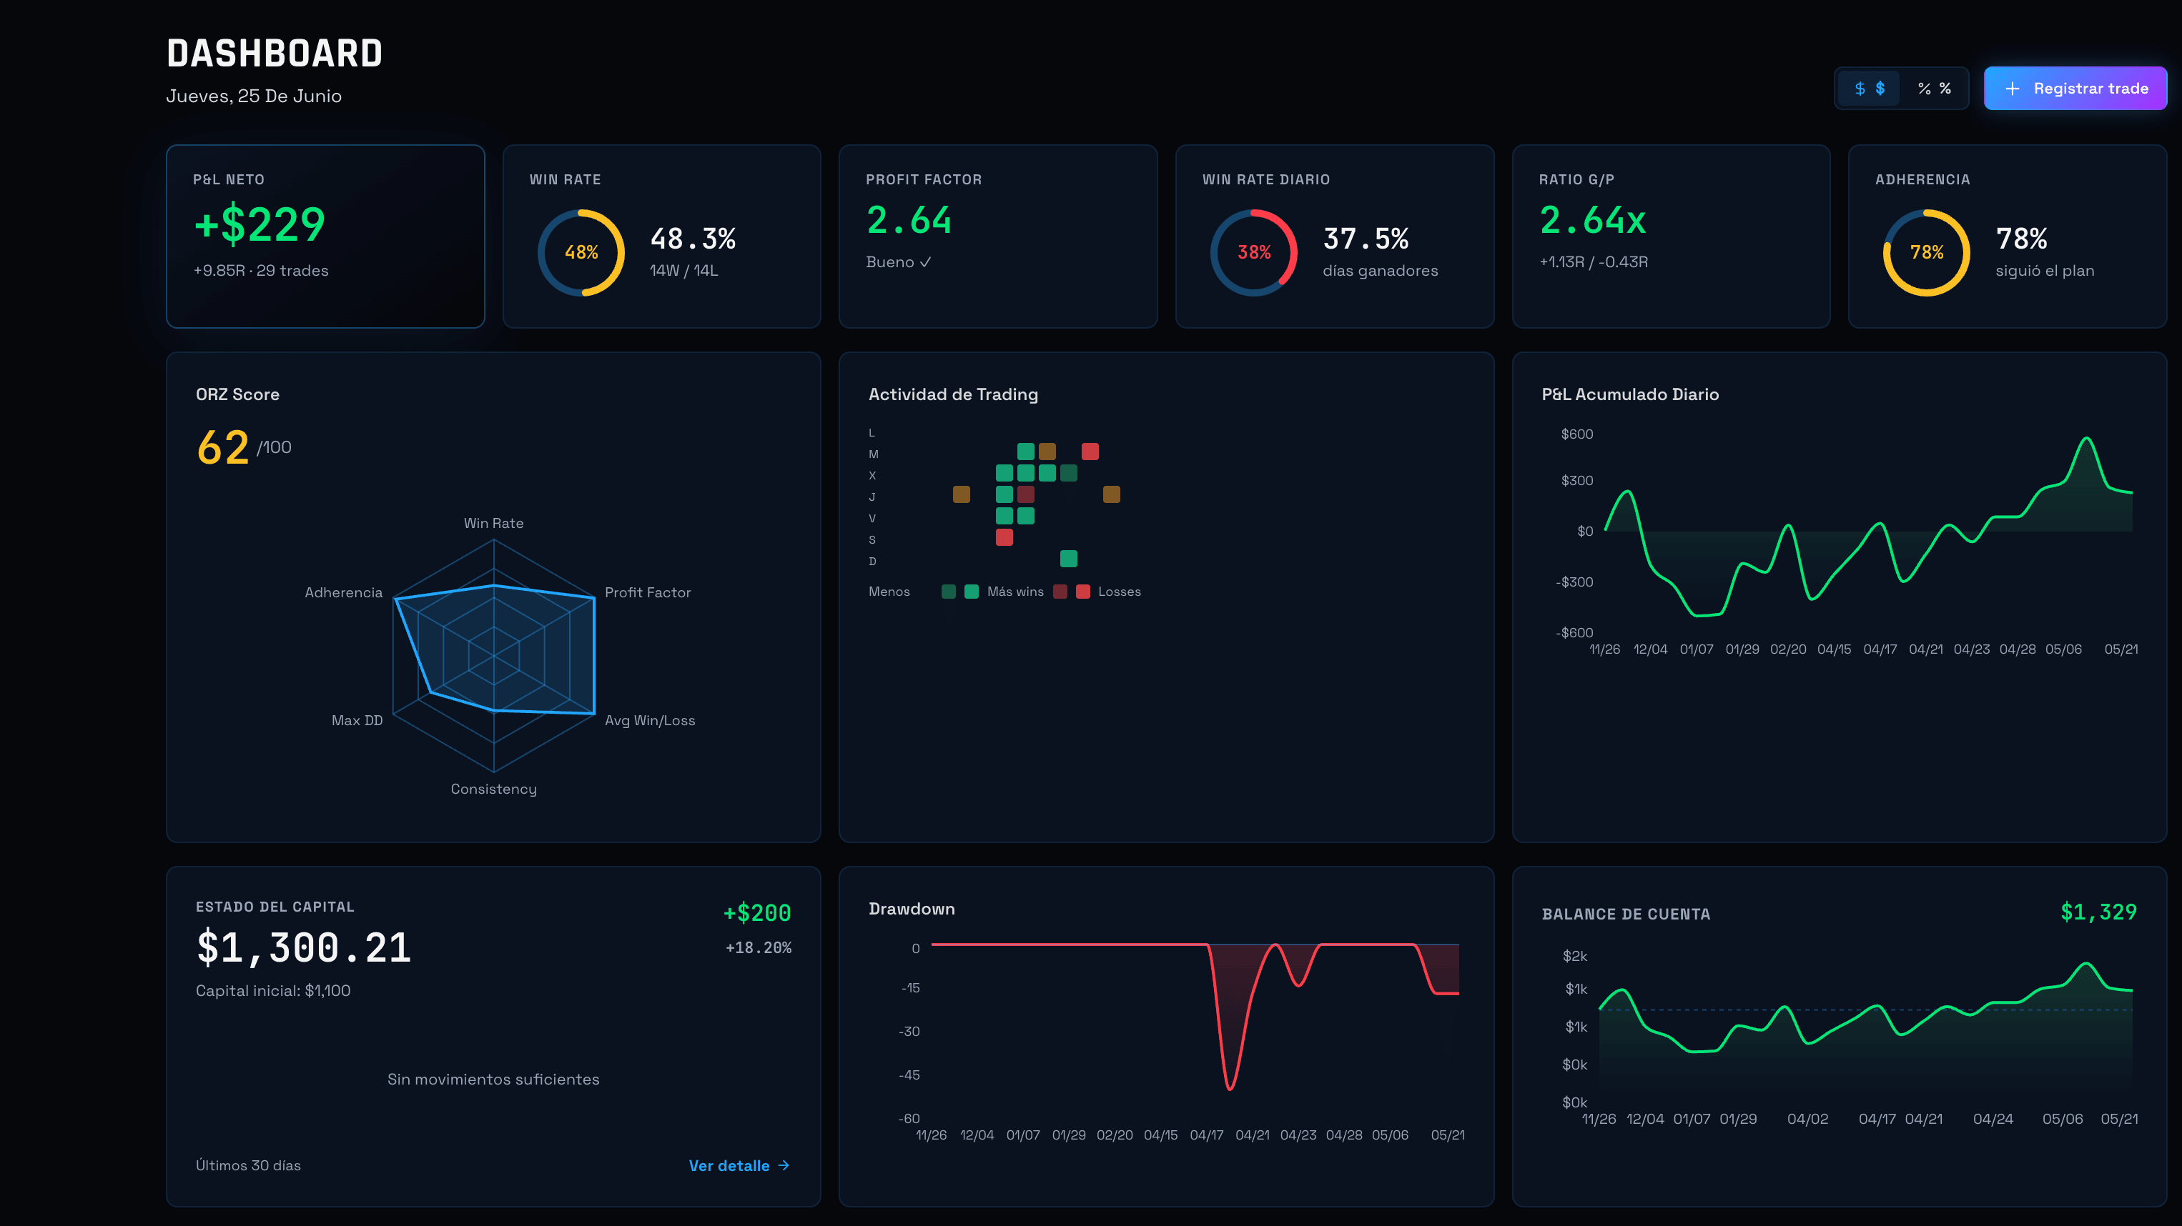Click the +$229 net P&L value
This screenshot has height=1226, width=2182.
pyautogui.click(x=260, y=224)
